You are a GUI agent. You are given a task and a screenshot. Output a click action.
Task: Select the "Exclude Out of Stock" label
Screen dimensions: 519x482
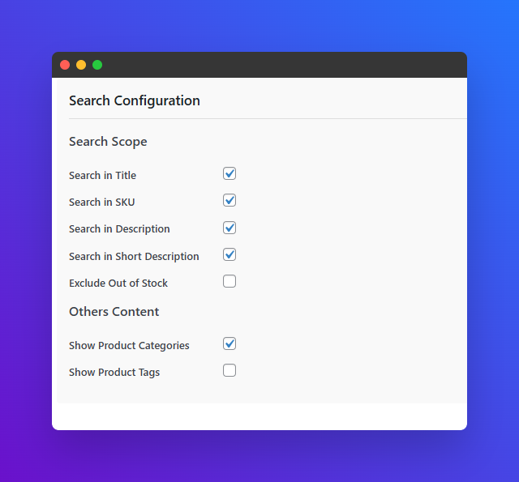pyautogui.click(x=118, y=284)
